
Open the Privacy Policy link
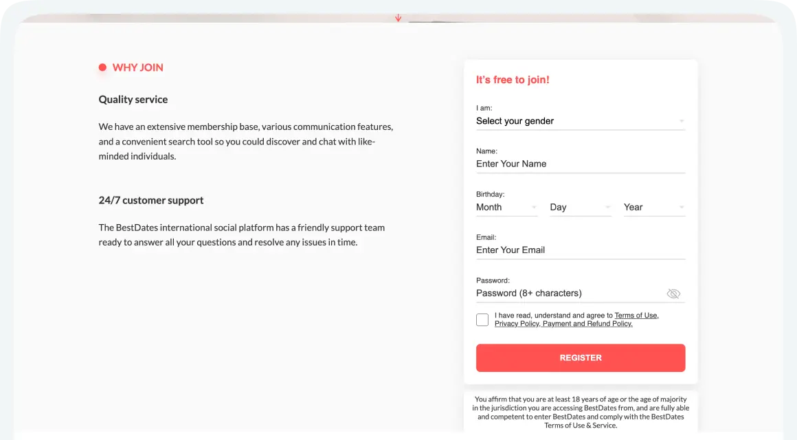tap(517, 324)
